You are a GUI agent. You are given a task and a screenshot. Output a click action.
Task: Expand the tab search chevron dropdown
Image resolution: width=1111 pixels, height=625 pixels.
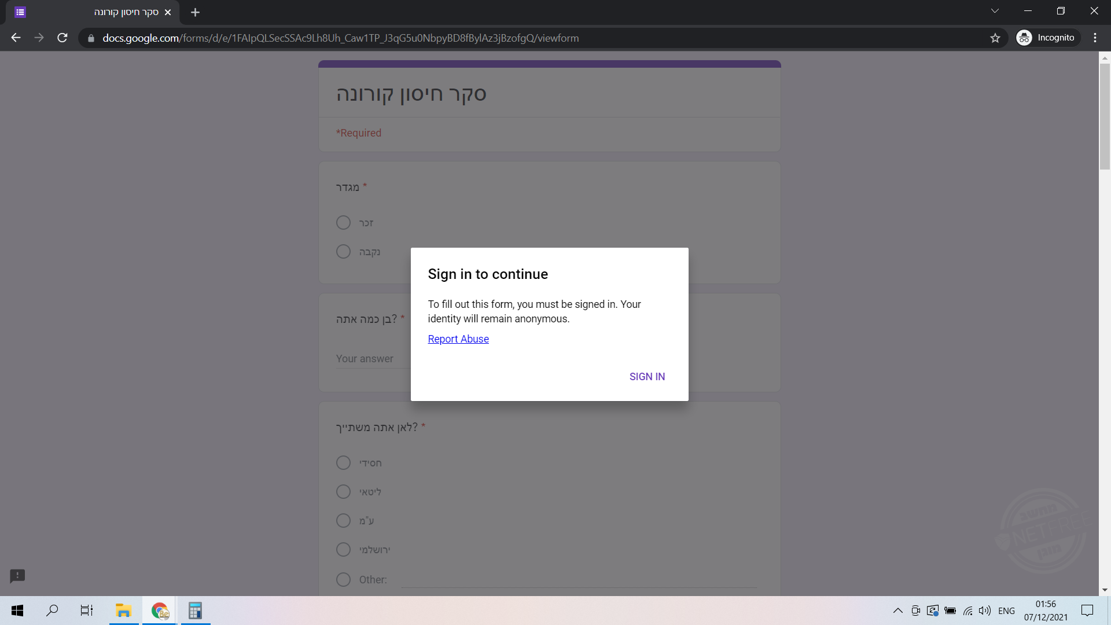(x=995, y=11)
